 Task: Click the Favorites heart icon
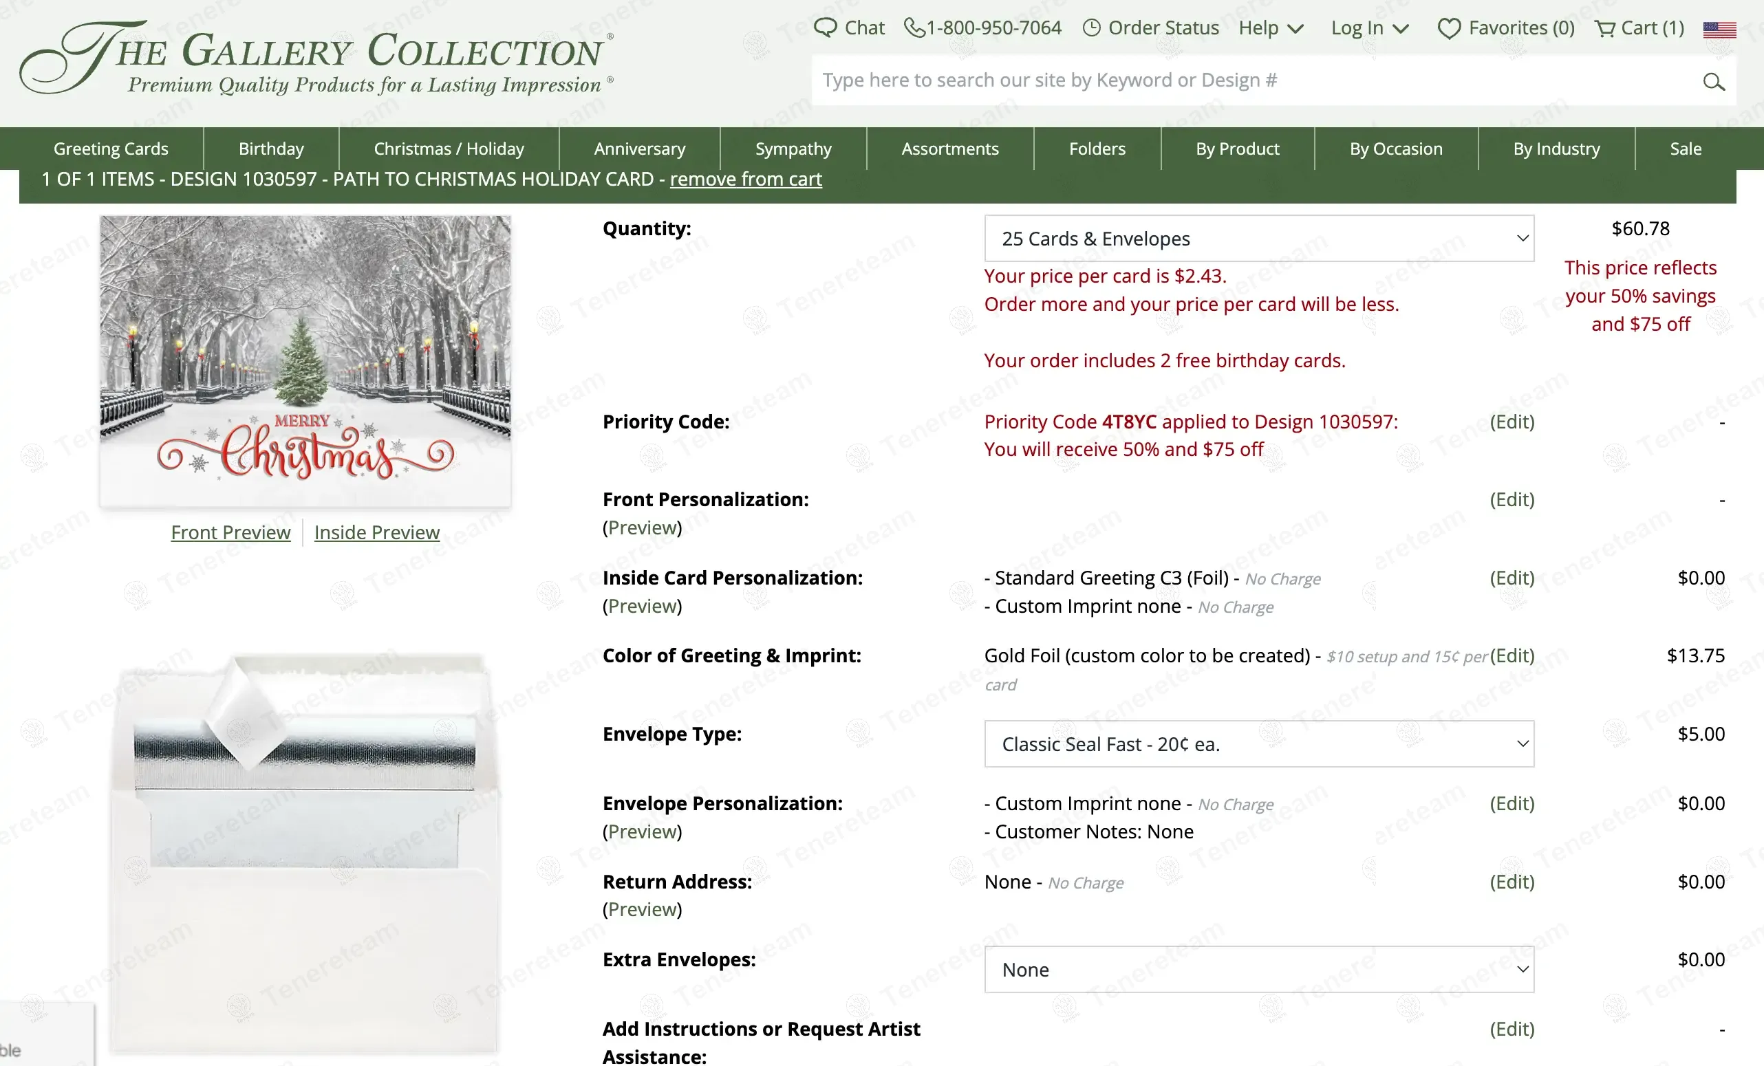tap(1448, 29)
